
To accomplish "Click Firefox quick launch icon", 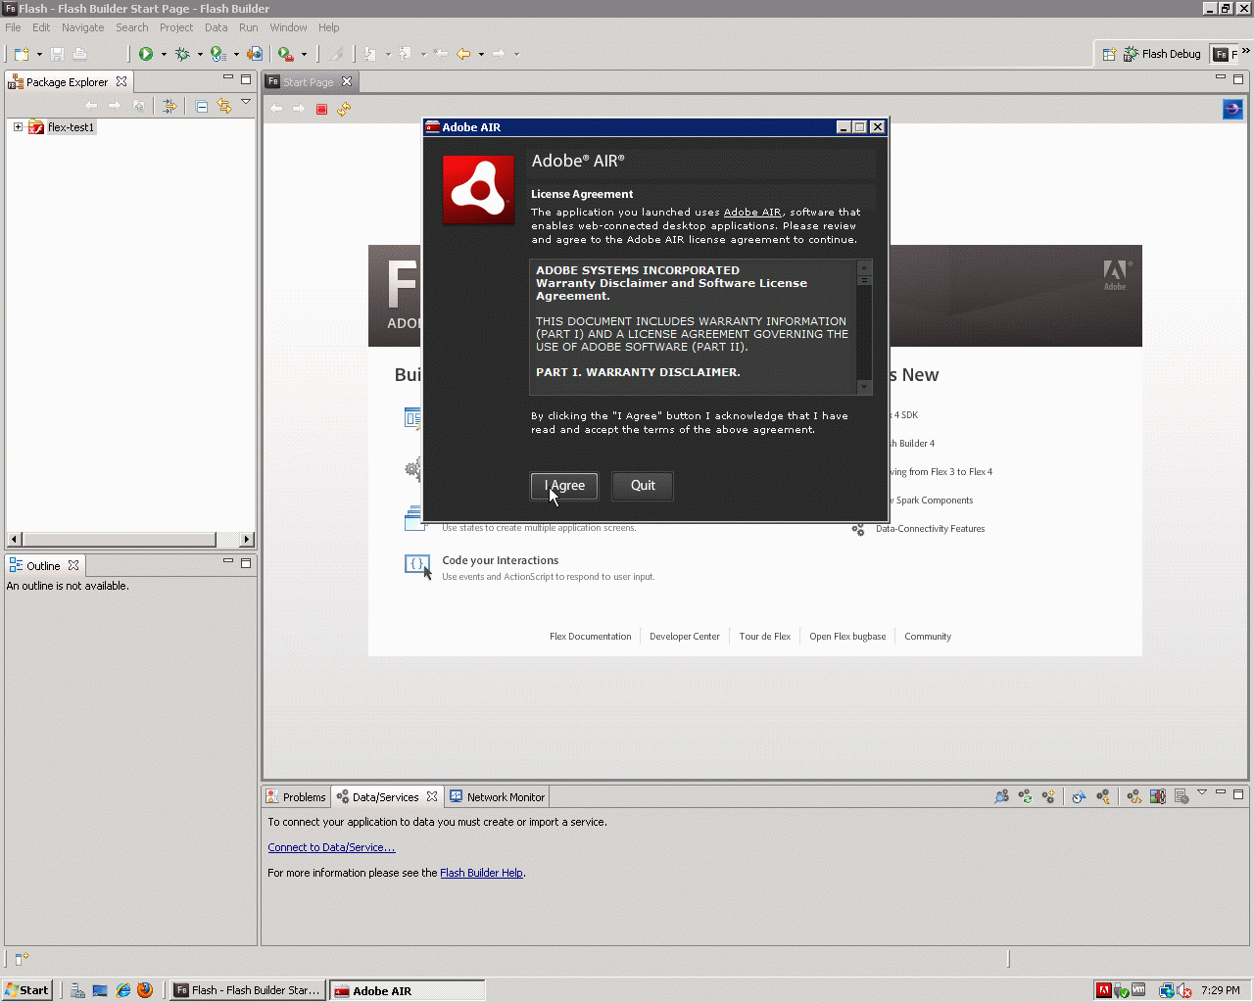I will (145, 990).
